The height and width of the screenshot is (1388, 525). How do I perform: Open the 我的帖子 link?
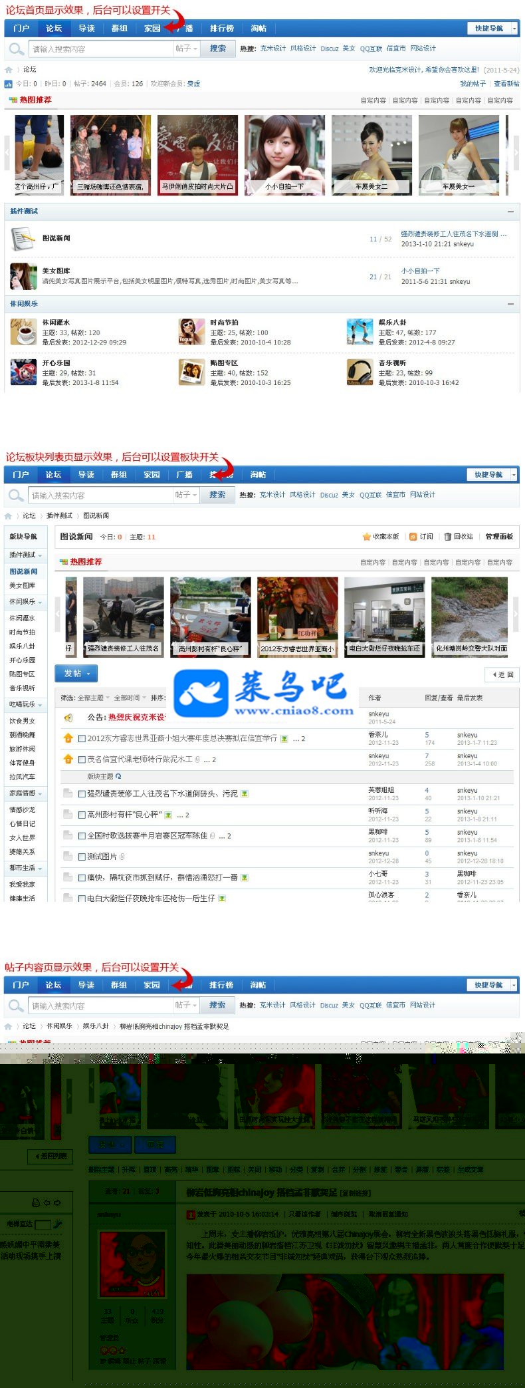click(473, 84)
